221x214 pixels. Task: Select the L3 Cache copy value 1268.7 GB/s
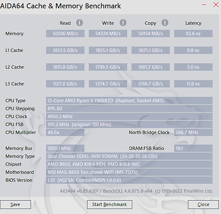[x=151, y=84]
